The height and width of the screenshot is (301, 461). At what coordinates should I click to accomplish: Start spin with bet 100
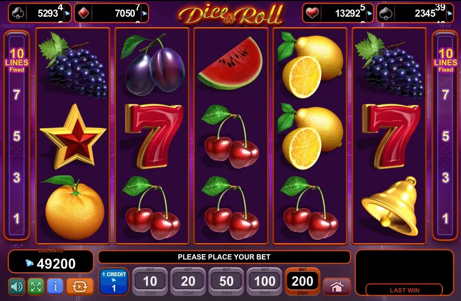click(x=264, y=281)
